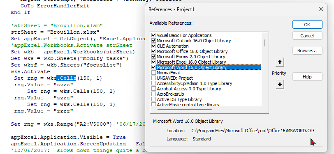The width and height of the screenshot is (334, 154).
Task: Click the priority down arrow button
Action: [280, 85]
